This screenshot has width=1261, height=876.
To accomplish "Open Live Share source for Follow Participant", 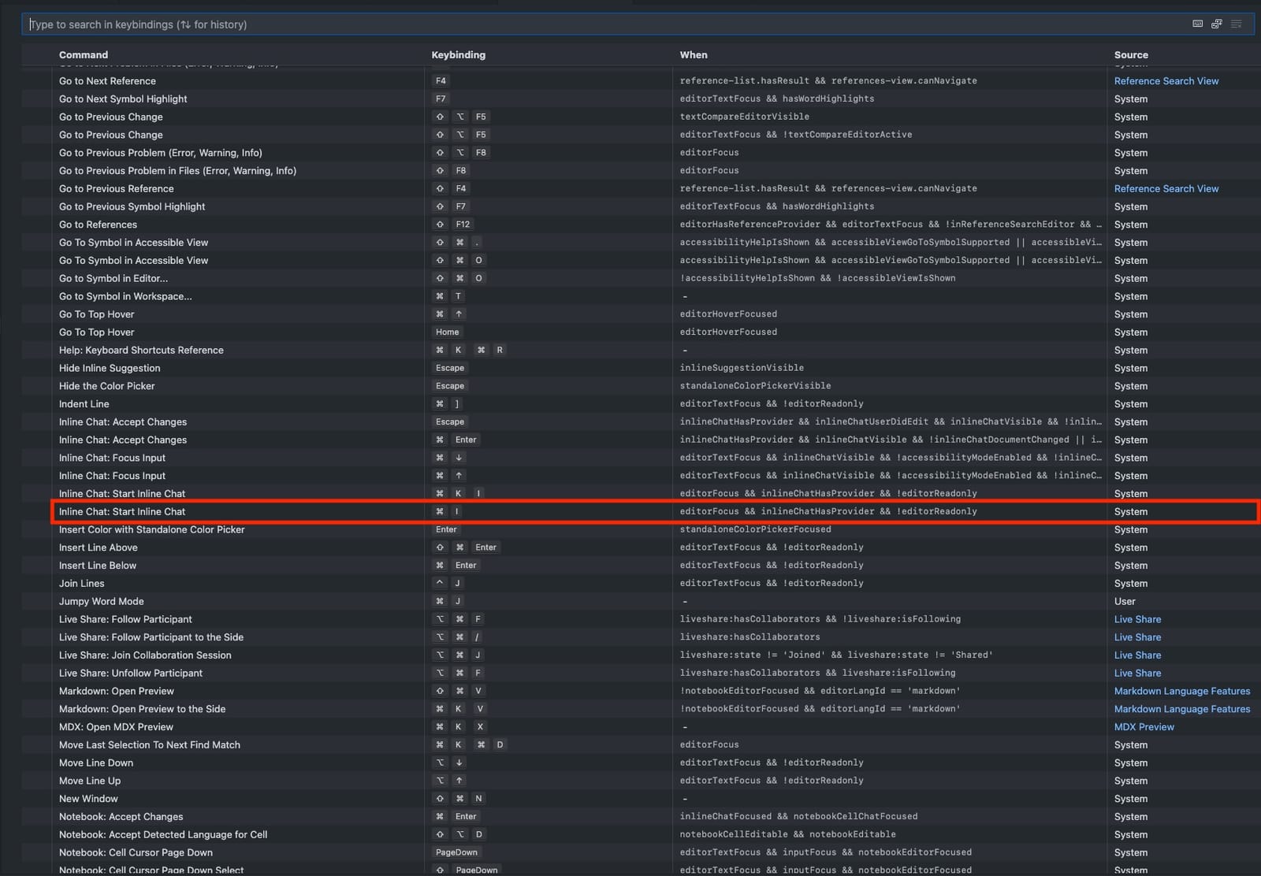I will tap(1137, 619).
